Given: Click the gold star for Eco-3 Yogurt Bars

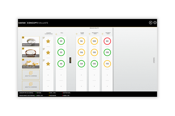Looking at the screenshot, I should point(48,64).
